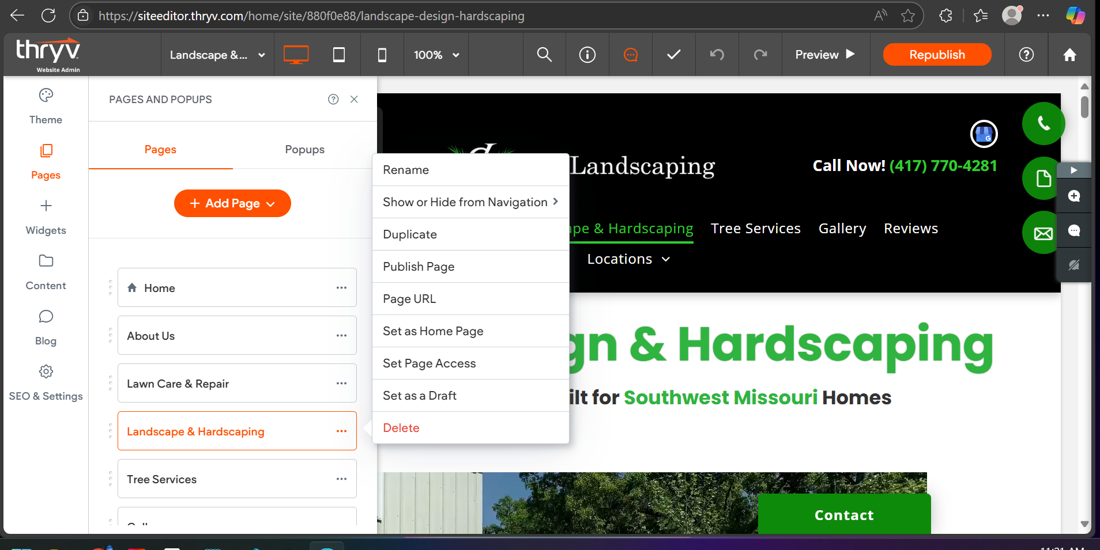Open the Theme panel in sidebar
The width and height of the screenshot is (1100, 550).
click(46, 106)
